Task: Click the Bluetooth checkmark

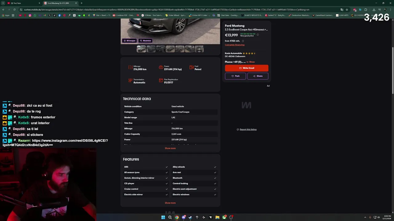Action: [x=215, y=178]
